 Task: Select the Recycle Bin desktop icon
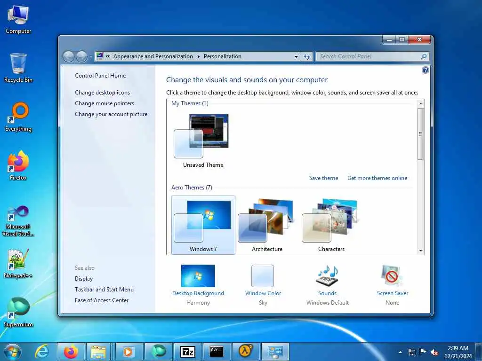pos(18,68)
